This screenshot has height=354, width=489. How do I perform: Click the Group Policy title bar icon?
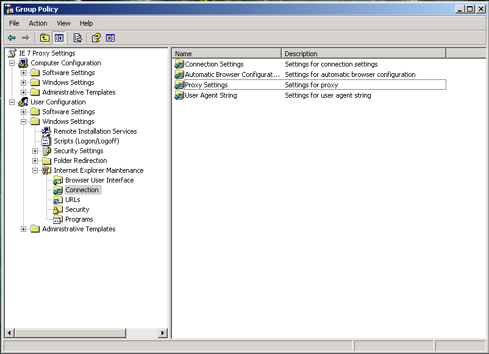(10, 9)
